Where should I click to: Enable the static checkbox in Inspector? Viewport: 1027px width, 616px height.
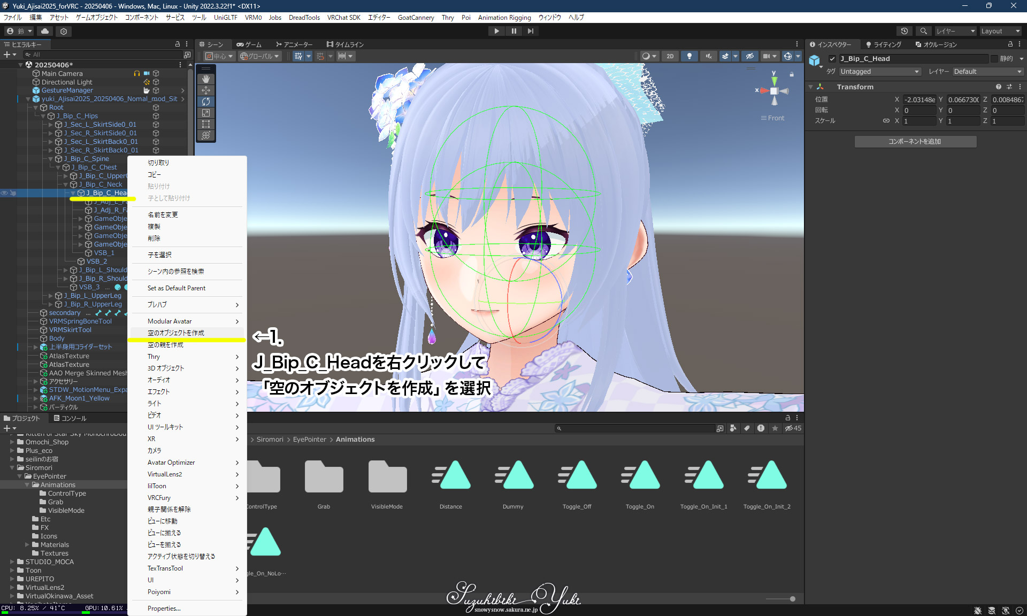(994, 59)
